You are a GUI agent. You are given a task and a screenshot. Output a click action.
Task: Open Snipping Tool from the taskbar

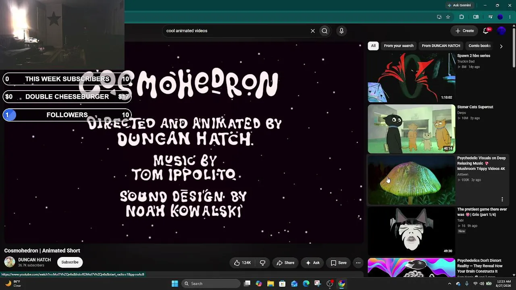(318, 284)
